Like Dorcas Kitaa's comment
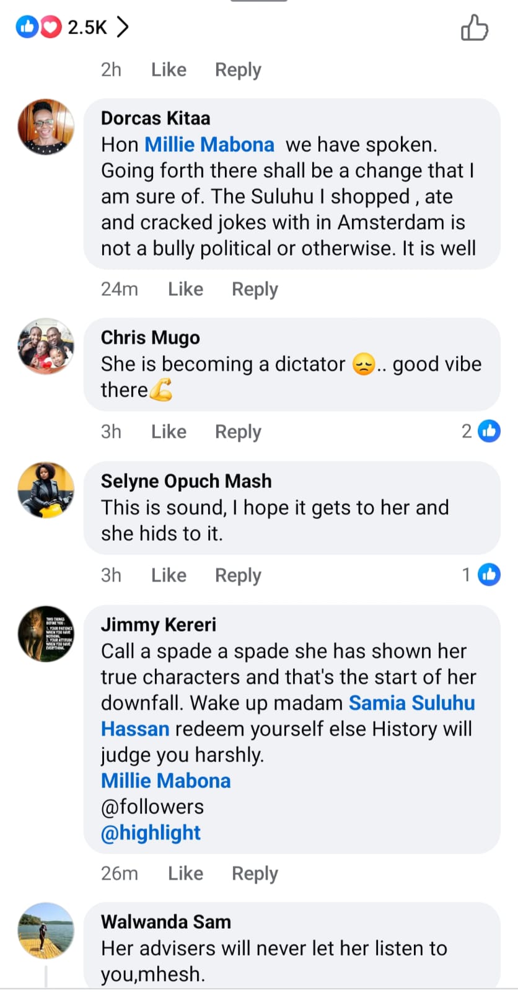518x992 pixels. coord(185,289)
